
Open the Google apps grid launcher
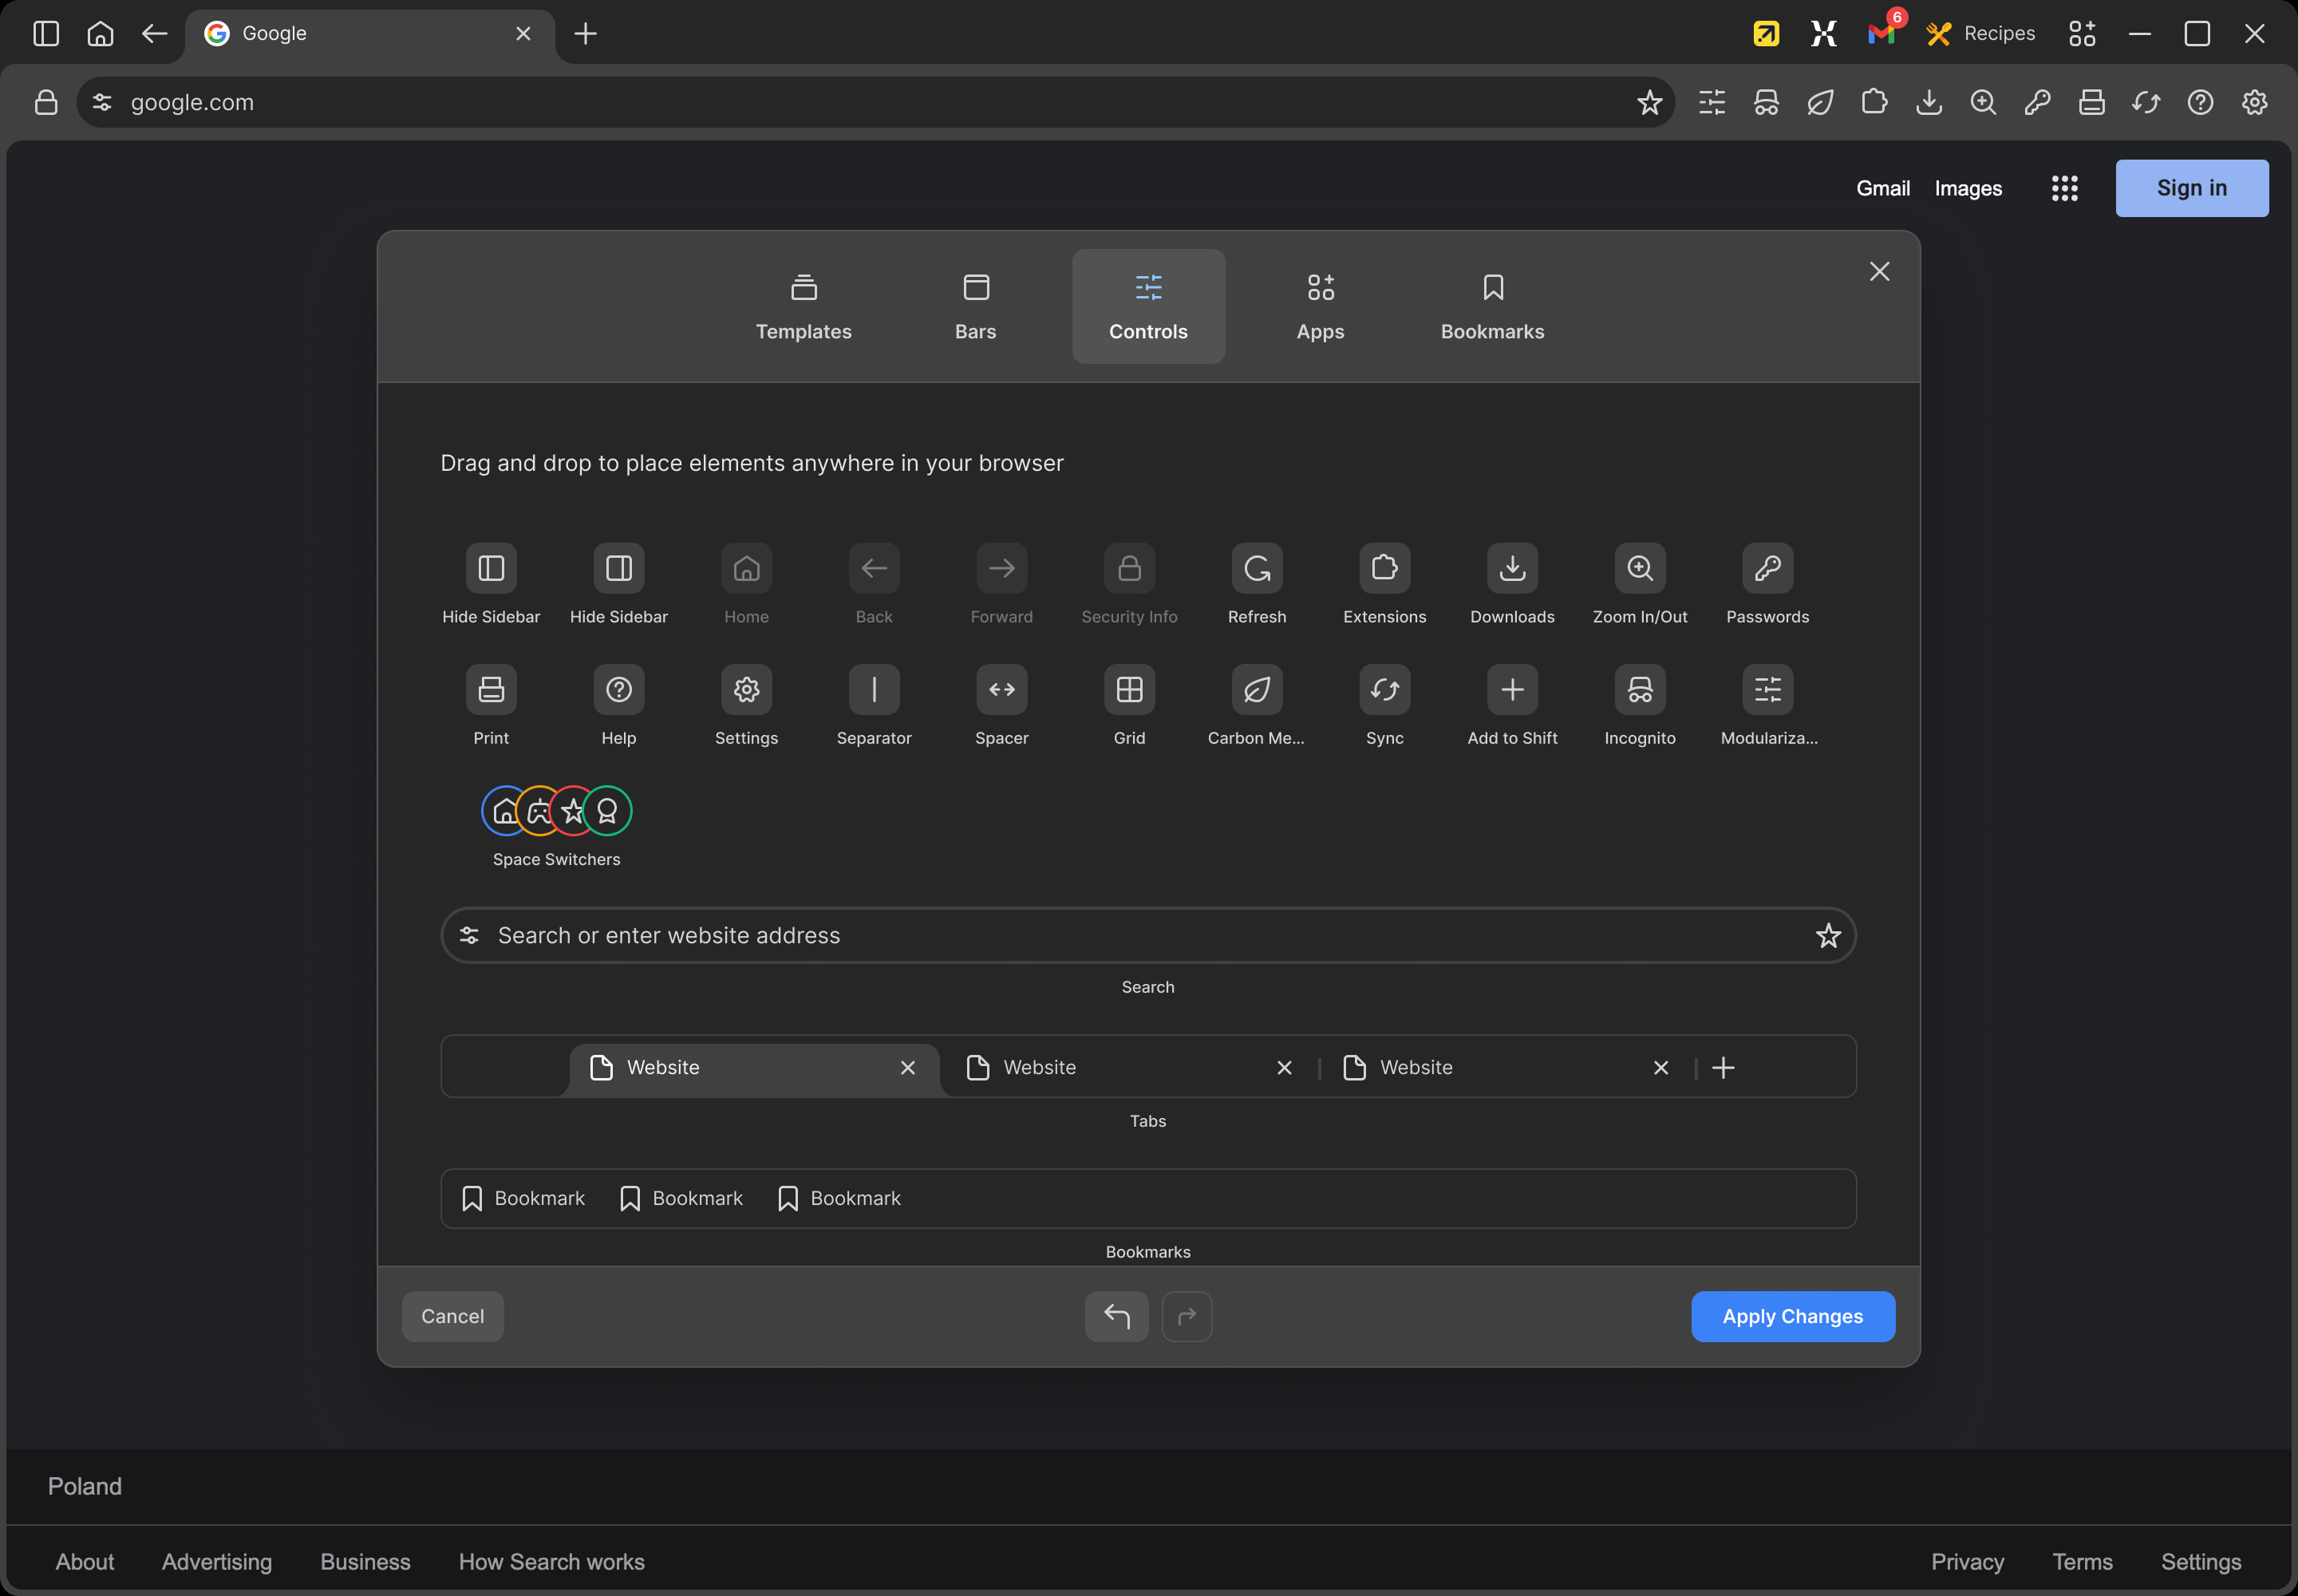pos(2064,188)
